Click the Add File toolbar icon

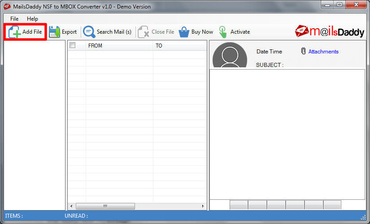click(14, 32)
